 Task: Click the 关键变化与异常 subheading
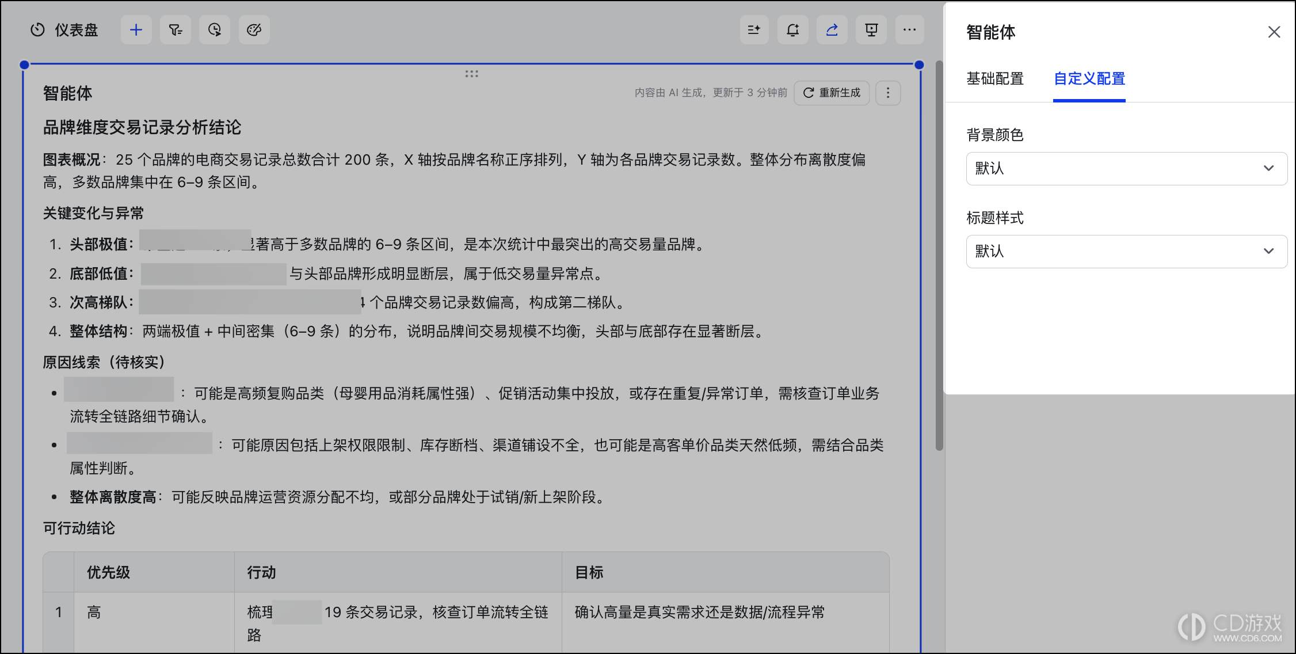93,214
